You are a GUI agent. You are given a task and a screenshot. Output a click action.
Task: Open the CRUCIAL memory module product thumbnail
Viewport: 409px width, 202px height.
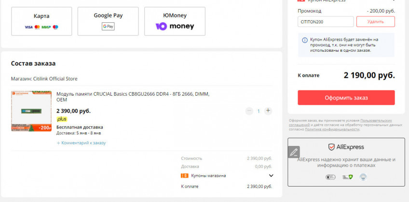click(x=31, y=111)
